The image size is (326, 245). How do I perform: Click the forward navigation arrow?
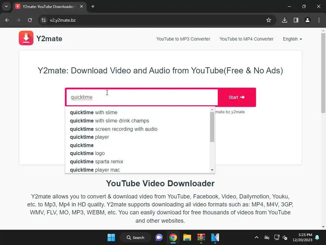pyautogui.click(x=18, y=20)
